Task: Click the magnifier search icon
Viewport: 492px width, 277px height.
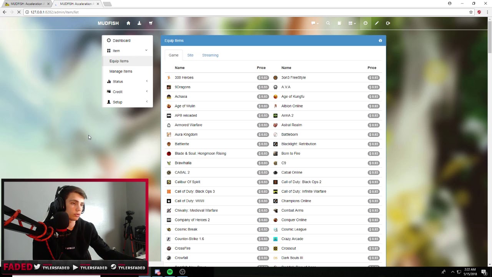Action: [328, 23]
